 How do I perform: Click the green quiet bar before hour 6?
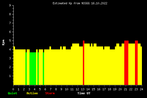pyautogui.click(x=43, y=69)
